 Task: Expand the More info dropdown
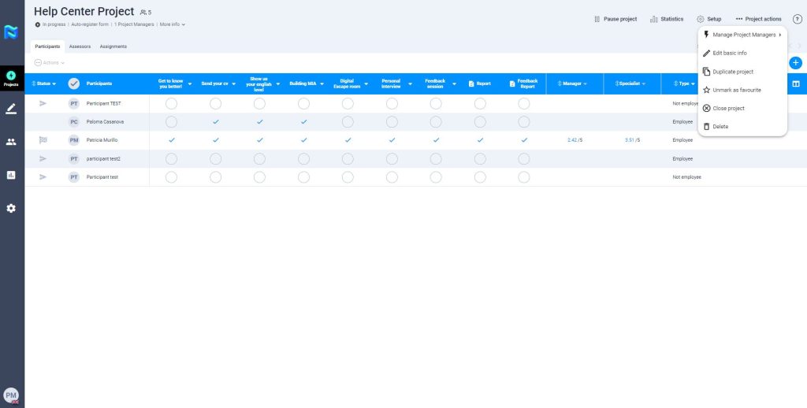(x=172, y=24)
